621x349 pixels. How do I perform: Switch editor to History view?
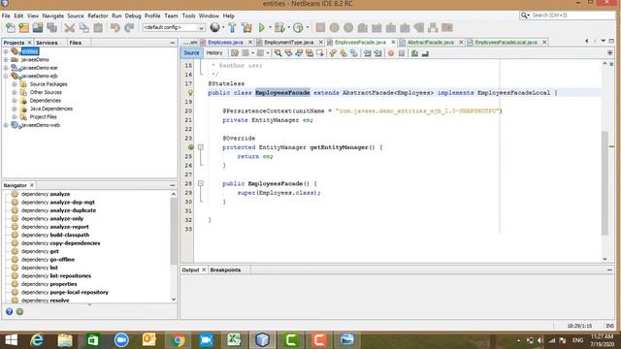point(214,53)
